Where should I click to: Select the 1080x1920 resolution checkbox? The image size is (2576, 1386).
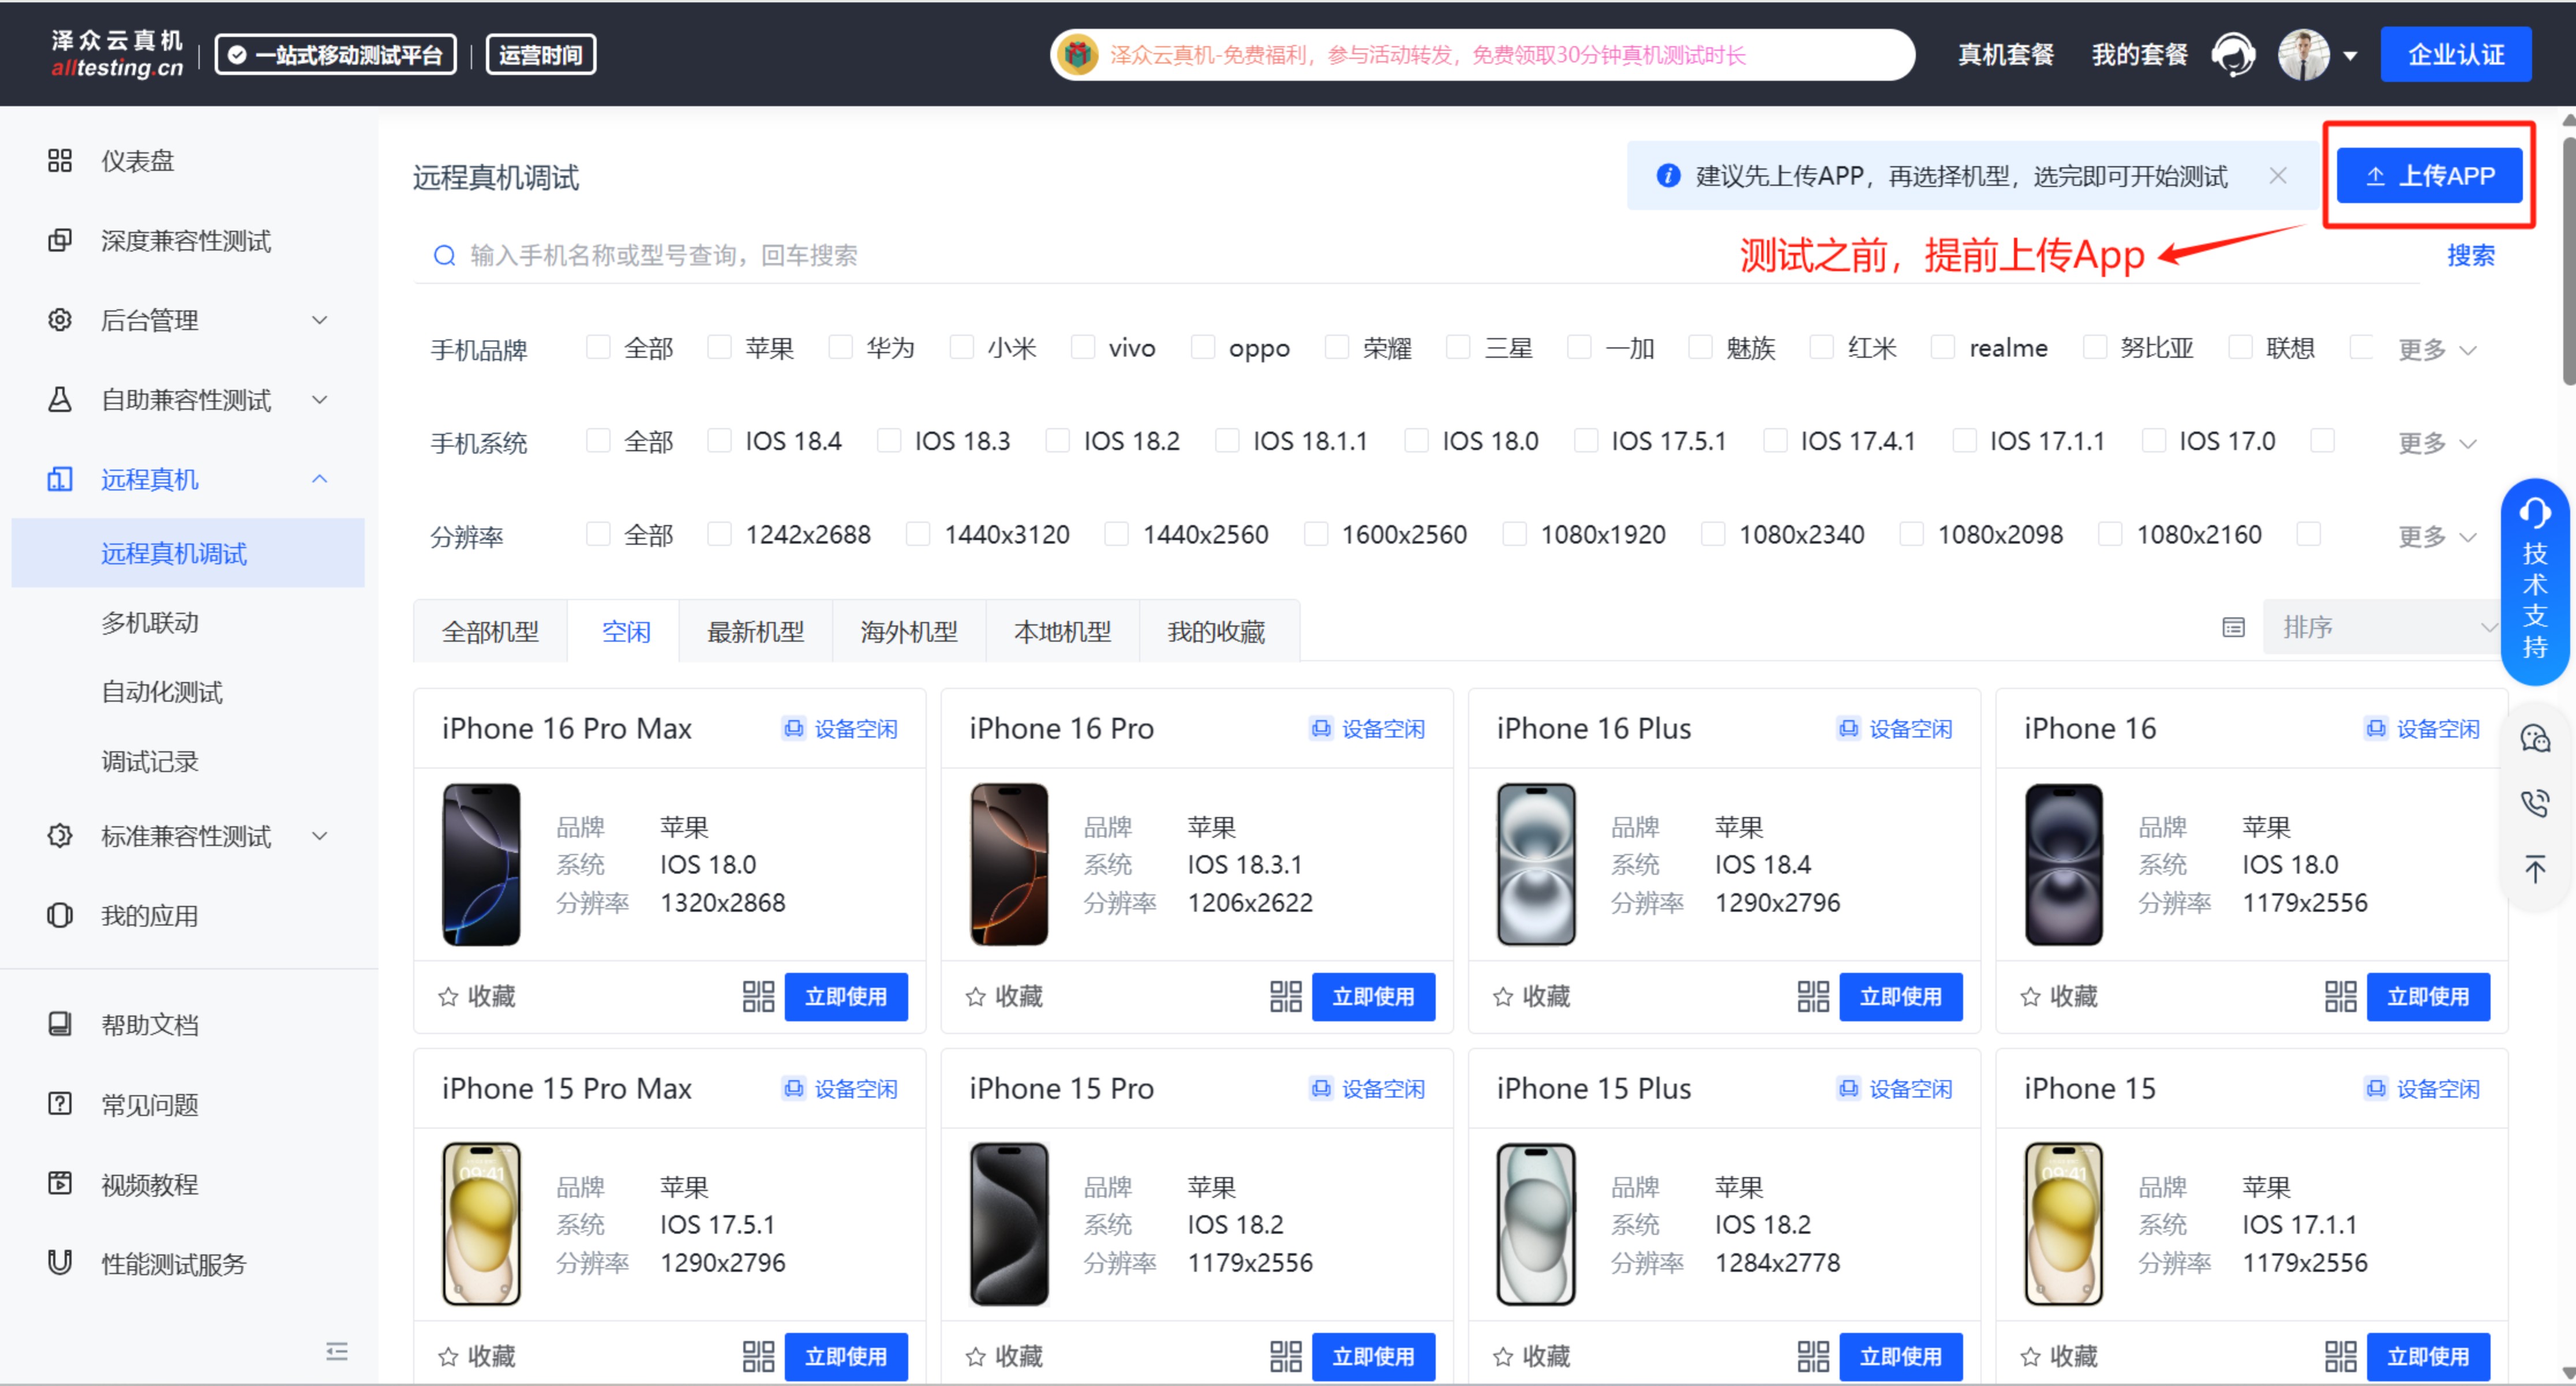tap(1514, 535)
